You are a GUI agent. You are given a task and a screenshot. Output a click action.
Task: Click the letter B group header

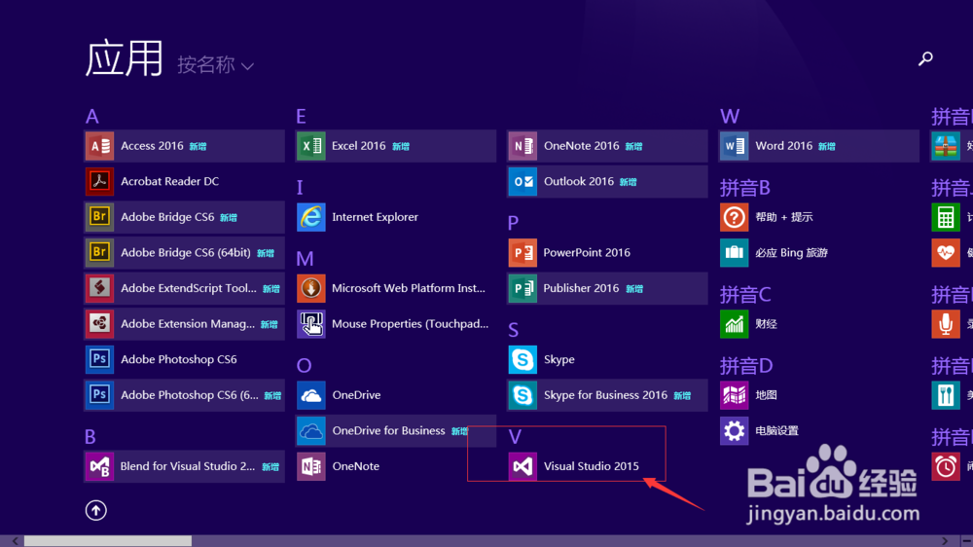[90, 437]
